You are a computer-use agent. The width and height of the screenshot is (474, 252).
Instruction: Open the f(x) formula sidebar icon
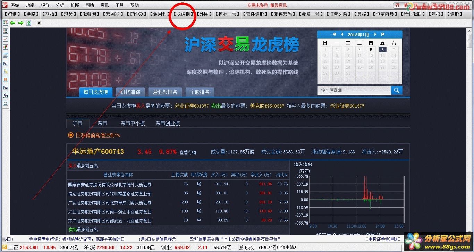[5, 95]
